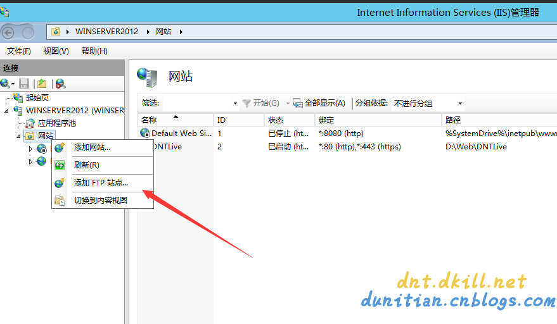Select the DNTLive site list row

(x=347, y=147)
